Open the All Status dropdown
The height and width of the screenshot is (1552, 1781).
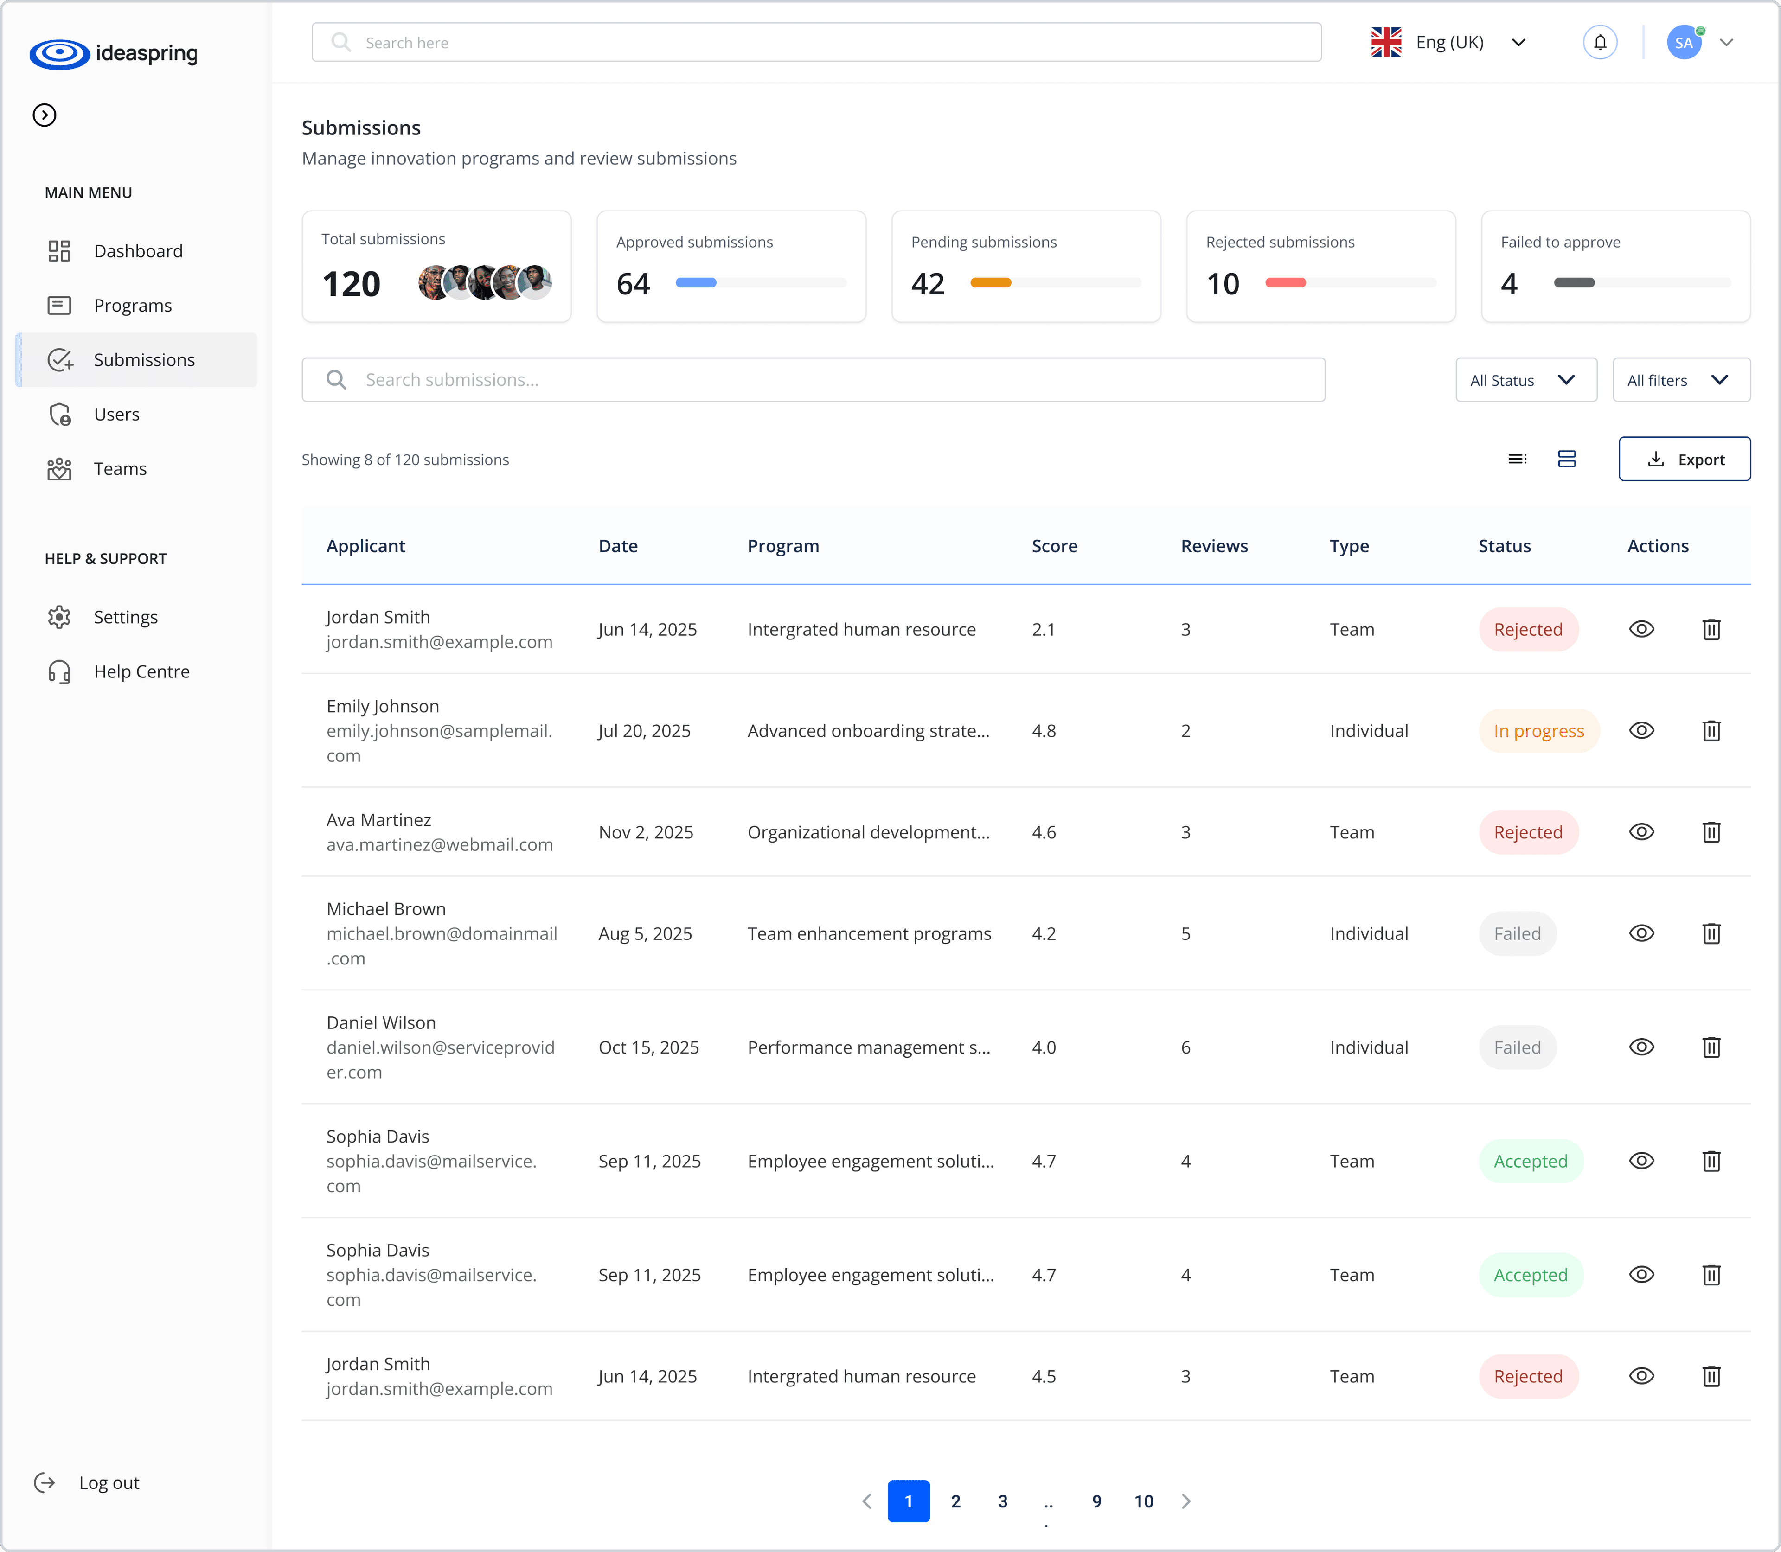[1525, 379]
